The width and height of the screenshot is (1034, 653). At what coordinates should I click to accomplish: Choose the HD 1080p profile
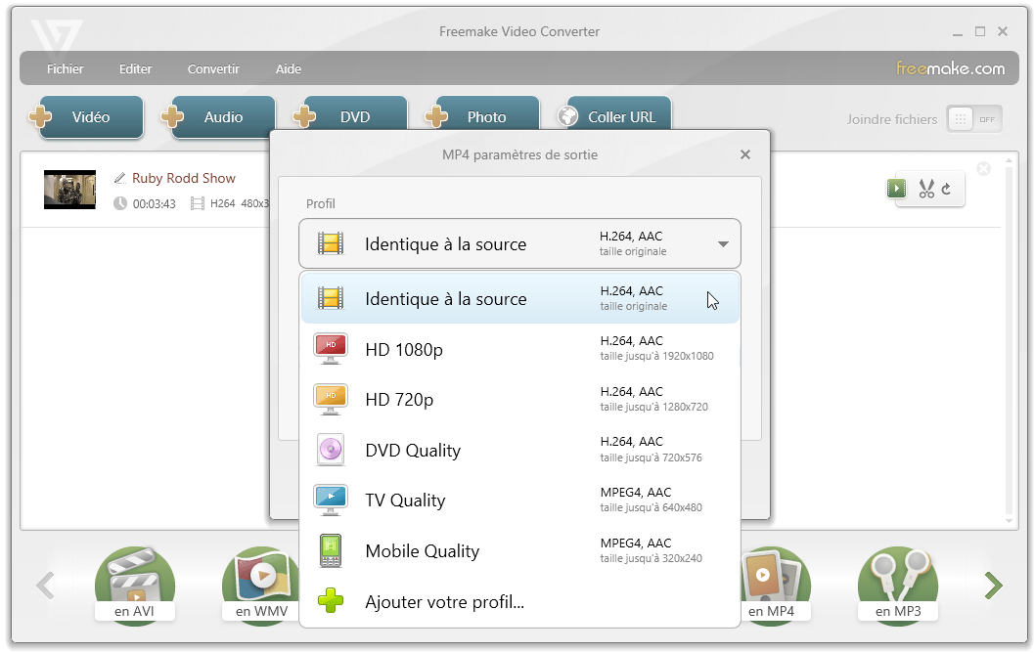(x=520, y=349)
